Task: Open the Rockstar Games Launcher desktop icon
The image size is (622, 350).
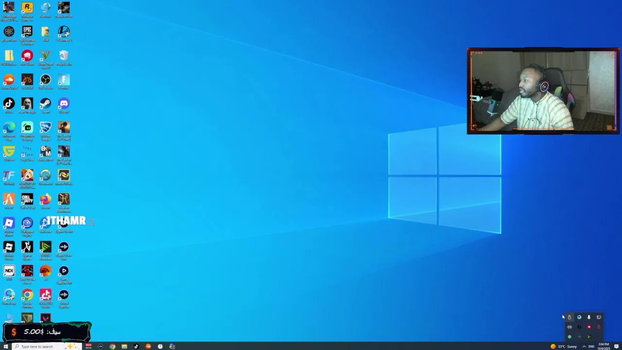Action: (x=27, y=11)
